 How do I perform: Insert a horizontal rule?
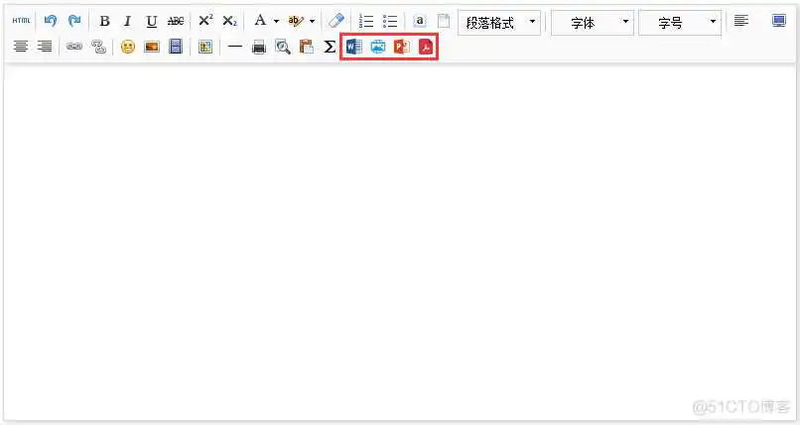pos(234,47)
